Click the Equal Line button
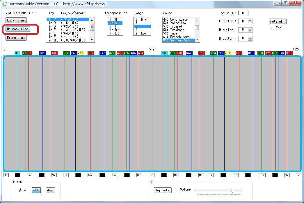 click(16, 20)
